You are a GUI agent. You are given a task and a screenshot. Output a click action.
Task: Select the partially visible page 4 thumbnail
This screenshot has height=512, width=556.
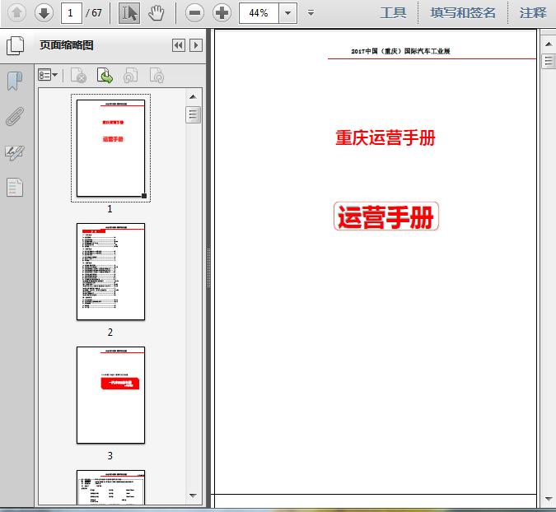point(110,487)
